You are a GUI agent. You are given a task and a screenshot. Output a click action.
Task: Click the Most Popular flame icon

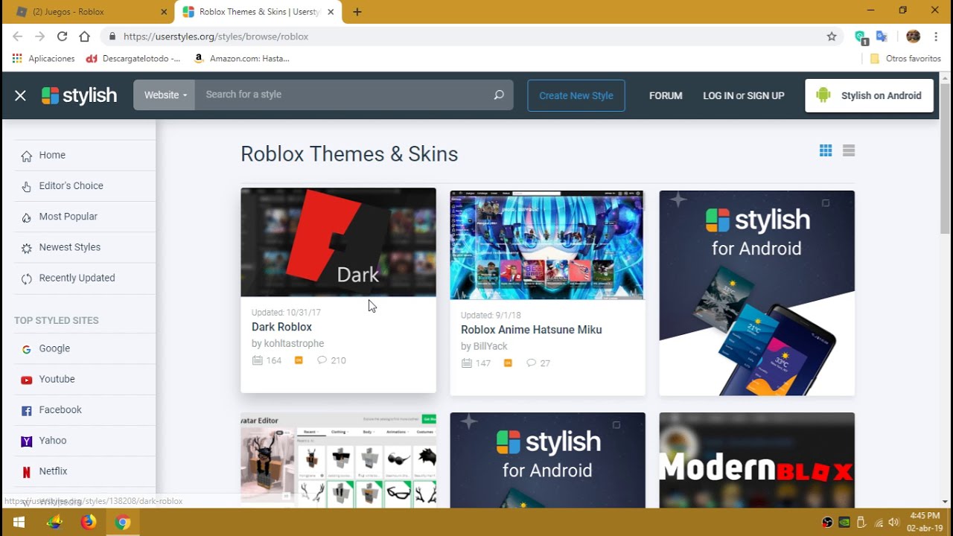point(27,217)
